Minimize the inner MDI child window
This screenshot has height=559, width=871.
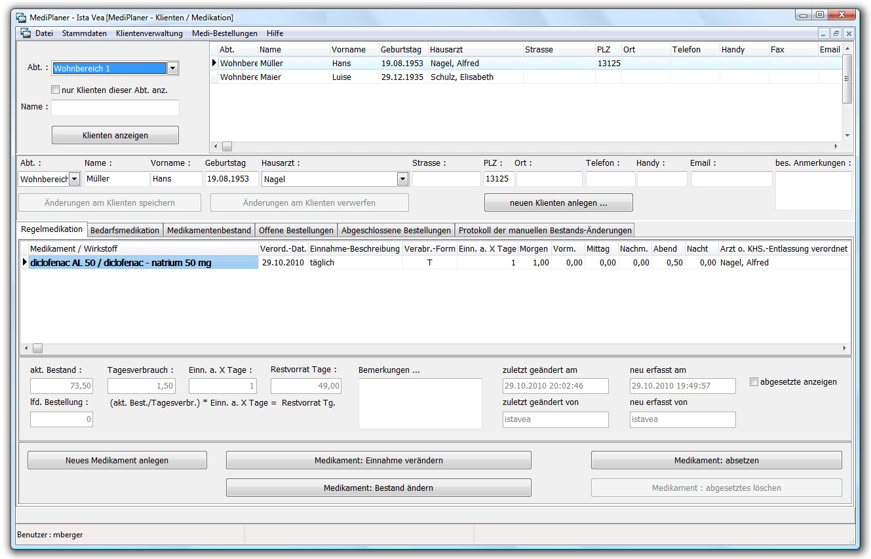click(x=824, y=33)
